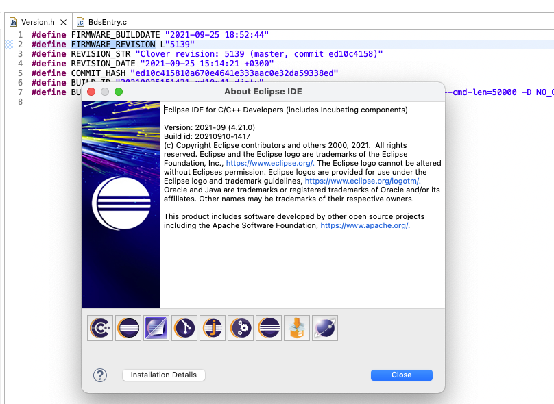
Task: Click FIRMWARE_BUILDDATE on line 1
Action: tap(116, 35)
